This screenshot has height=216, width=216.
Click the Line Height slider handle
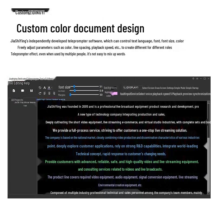(75, 90)
